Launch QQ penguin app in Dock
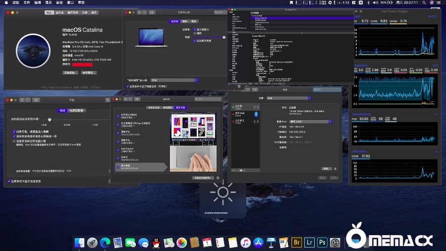The height and width of the screenshot is (251, 446). 157,243
